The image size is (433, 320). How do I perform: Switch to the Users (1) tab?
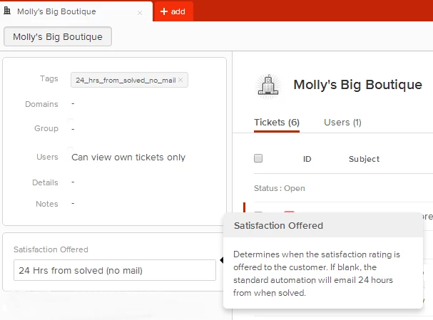(x=342, y=122)
